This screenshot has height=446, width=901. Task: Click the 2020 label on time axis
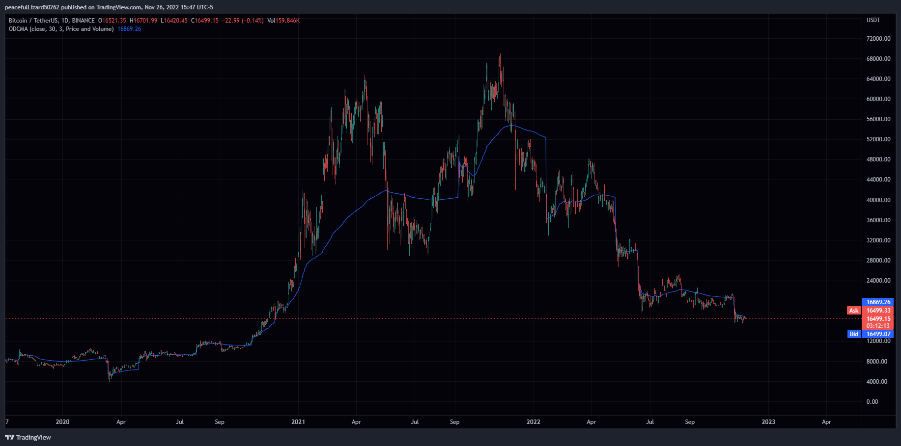62,422
